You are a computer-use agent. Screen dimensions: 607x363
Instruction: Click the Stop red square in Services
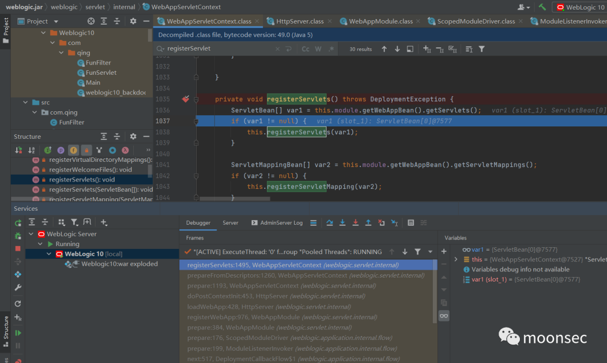point(18,248)
